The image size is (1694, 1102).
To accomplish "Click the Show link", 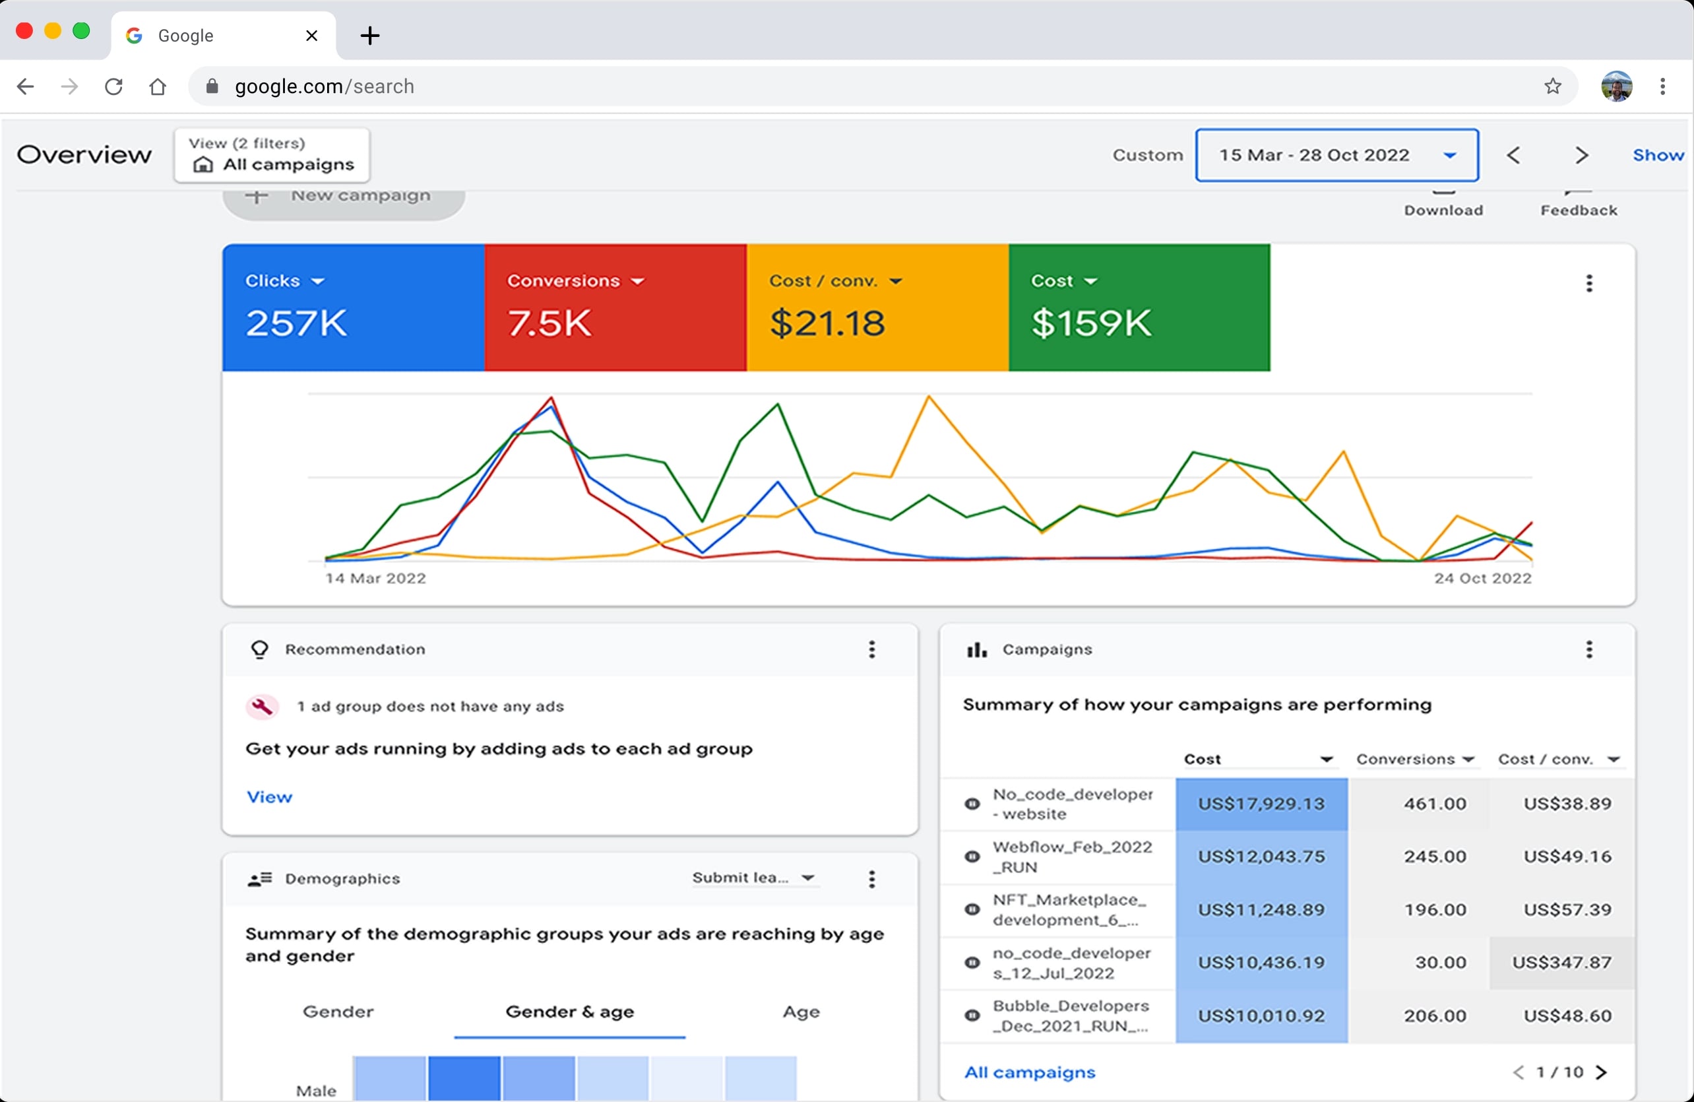I will [1658, 155].
